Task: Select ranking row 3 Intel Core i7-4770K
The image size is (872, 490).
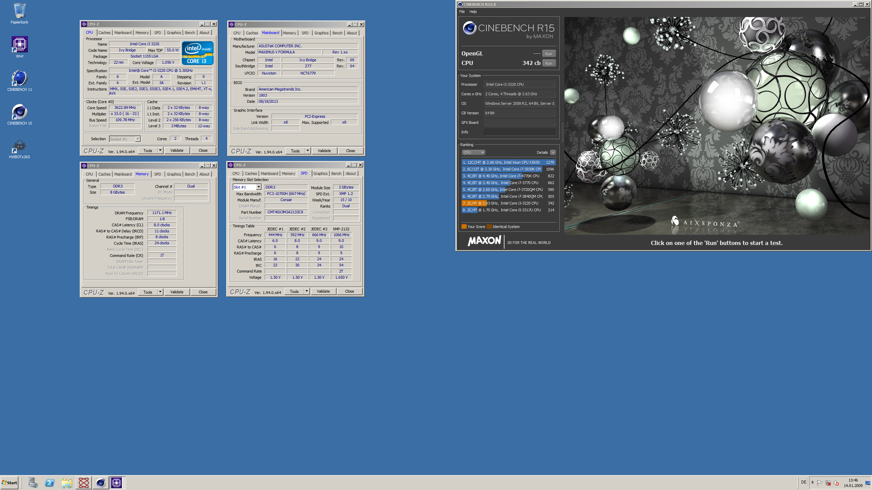Action: (x=509, y=176)
